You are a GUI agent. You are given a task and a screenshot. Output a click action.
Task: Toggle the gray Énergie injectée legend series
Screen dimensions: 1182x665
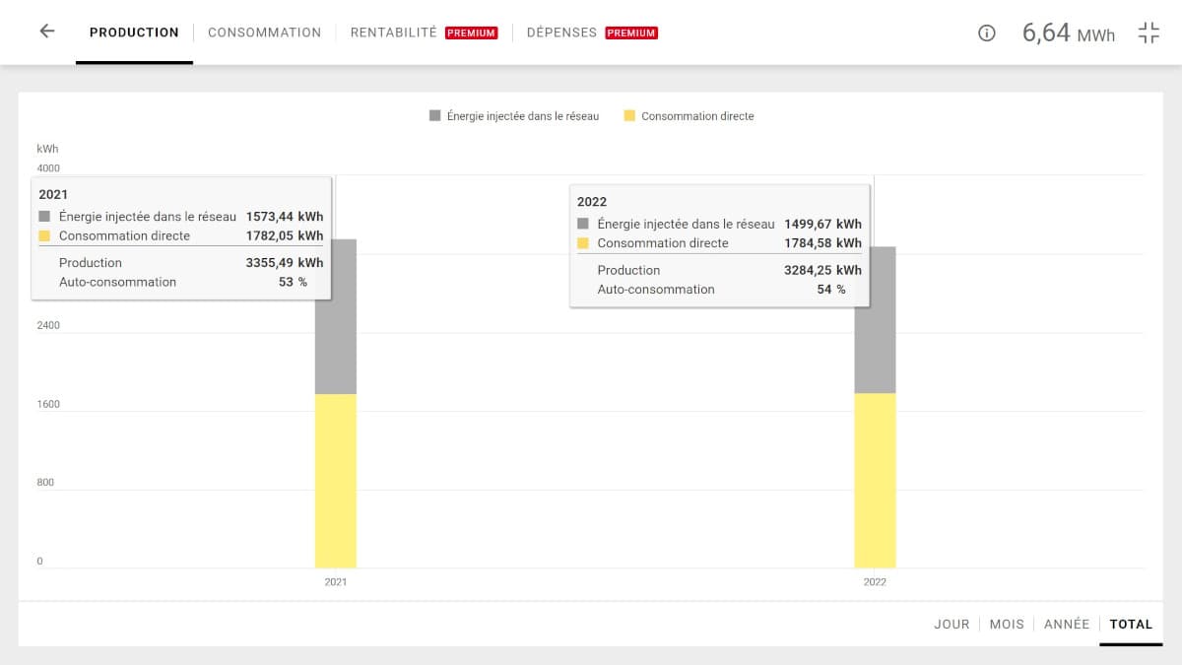[x=513, y=116]
